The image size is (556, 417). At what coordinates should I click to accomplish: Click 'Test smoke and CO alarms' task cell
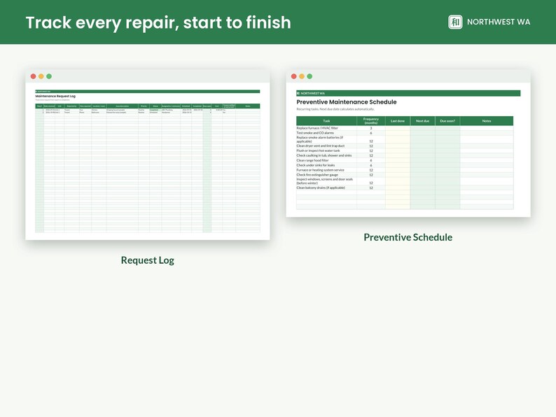(x=326, y=133)
